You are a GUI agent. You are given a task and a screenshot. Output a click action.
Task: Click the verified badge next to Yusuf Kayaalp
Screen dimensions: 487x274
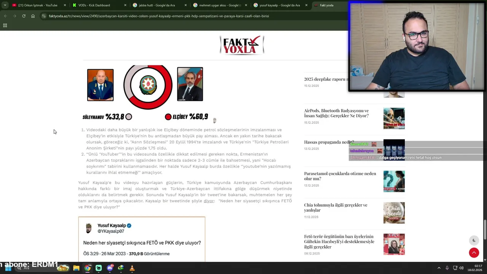click(129, 226)
